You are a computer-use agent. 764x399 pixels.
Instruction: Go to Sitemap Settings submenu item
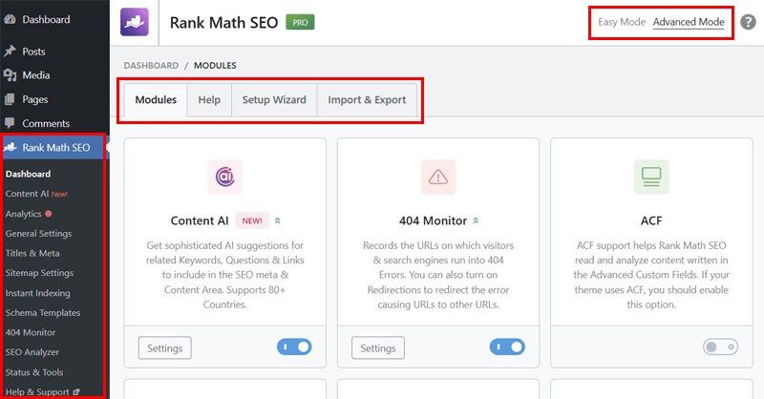click(39, 273)
